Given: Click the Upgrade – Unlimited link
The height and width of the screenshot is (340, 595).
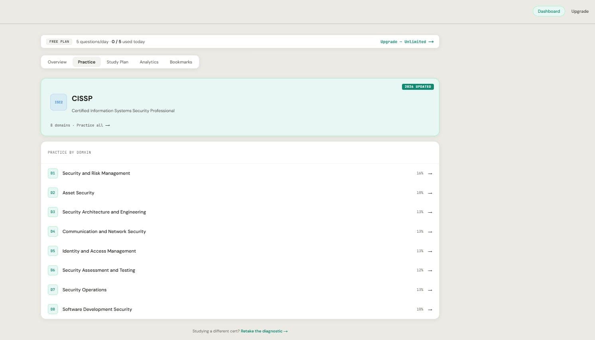Looking at the screenshot, I should [407, 42].
